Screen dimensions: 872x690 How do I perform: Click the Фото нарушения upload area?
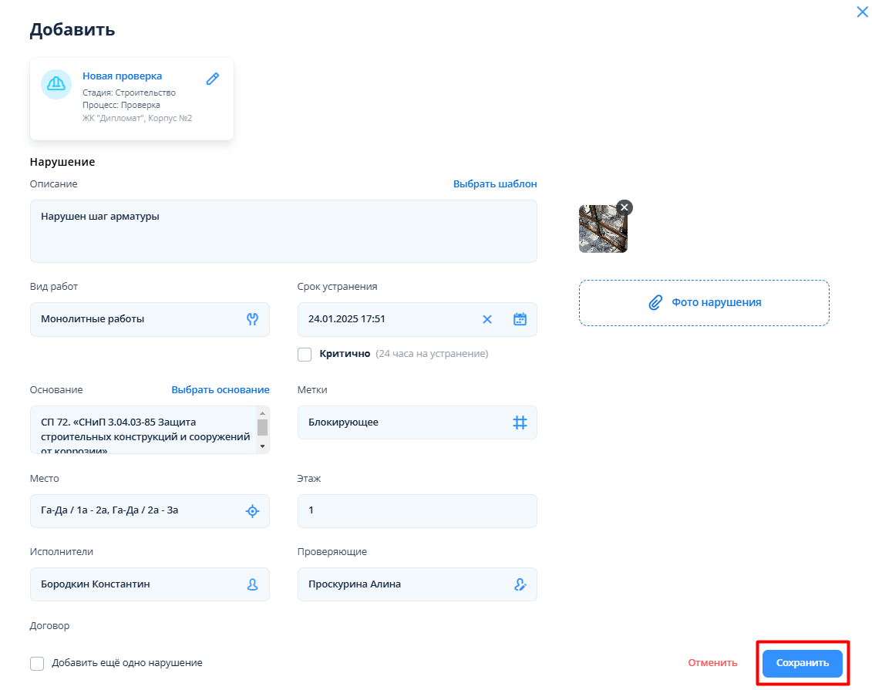704,303
